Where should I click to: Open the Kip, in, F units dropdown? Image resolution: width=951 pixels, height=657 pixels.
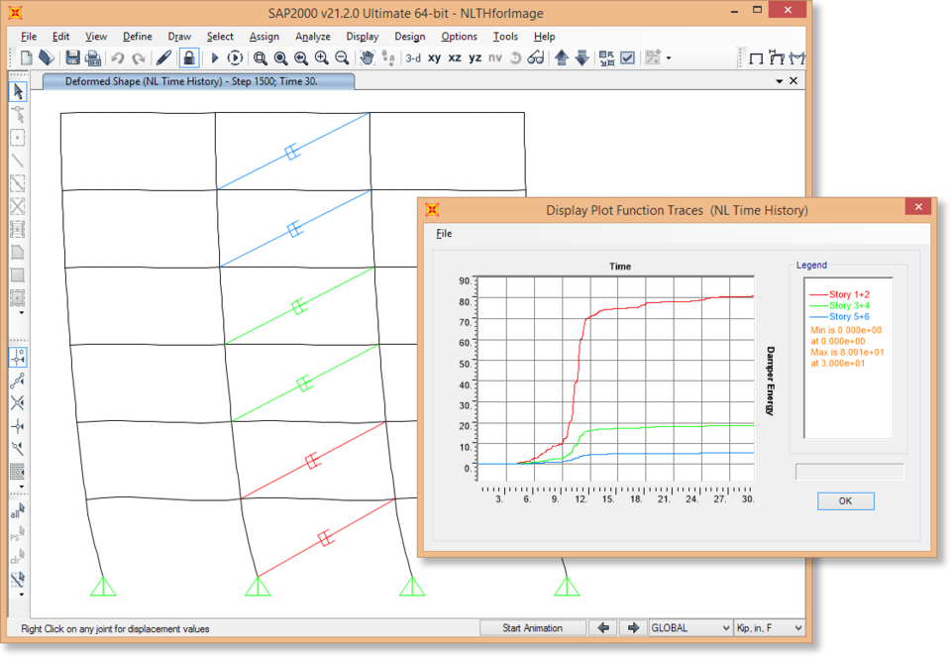click(x=769, y=628)
